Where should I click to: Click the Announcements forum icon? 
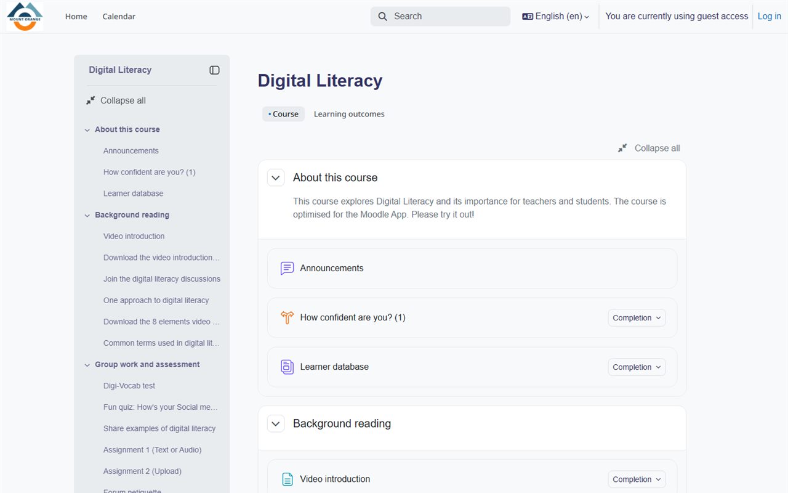click(287, 268)
